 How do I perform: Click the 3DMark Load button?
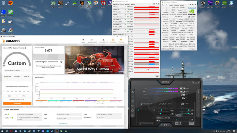(x=10, y=96)
